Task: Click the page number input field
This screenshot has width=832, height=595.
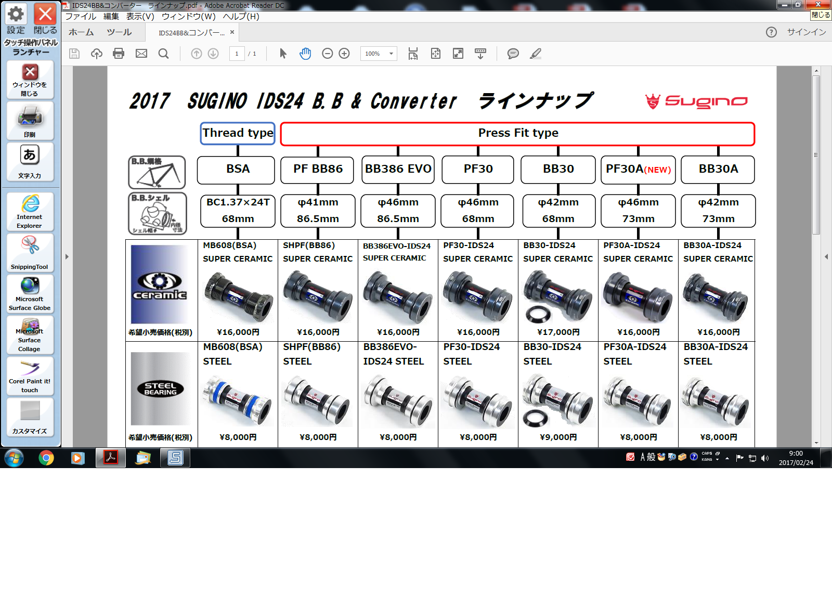Action: tap(237, 54)
